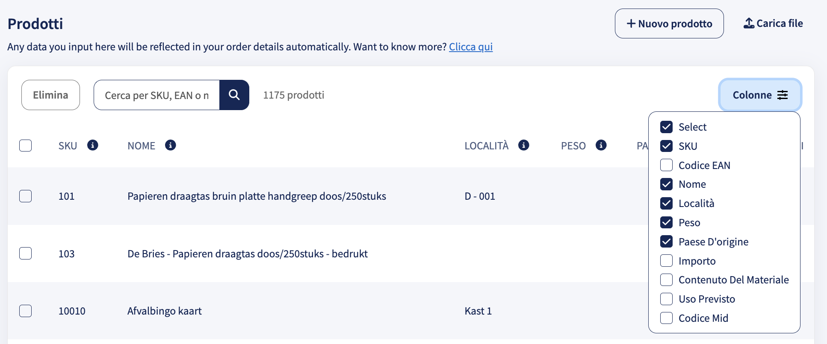This screenshot has width=827, height=344.
Task: Open the Clicca qui link
Action: [x=471, y=47]
